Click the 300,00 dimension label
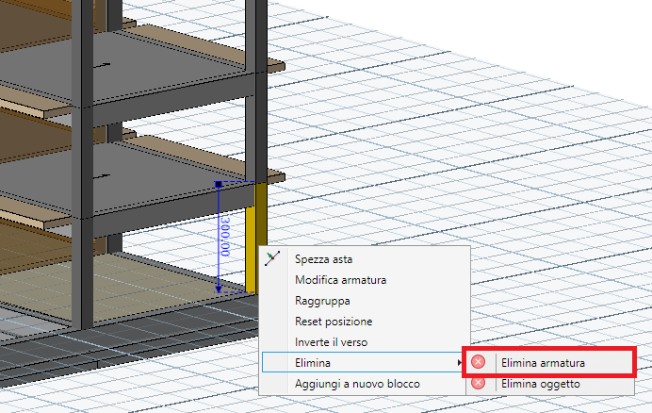This screenshot has height=413, width=652. pos(225,237)
